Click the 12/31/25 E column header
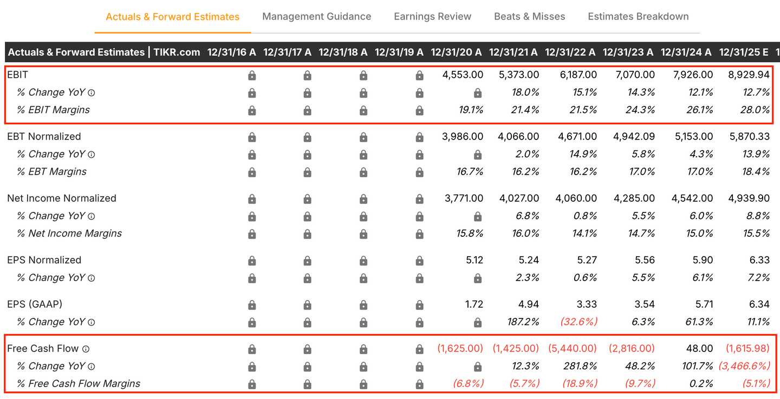Image resolution: width=780 pixels, height=399 pixels. click(743, 52)
